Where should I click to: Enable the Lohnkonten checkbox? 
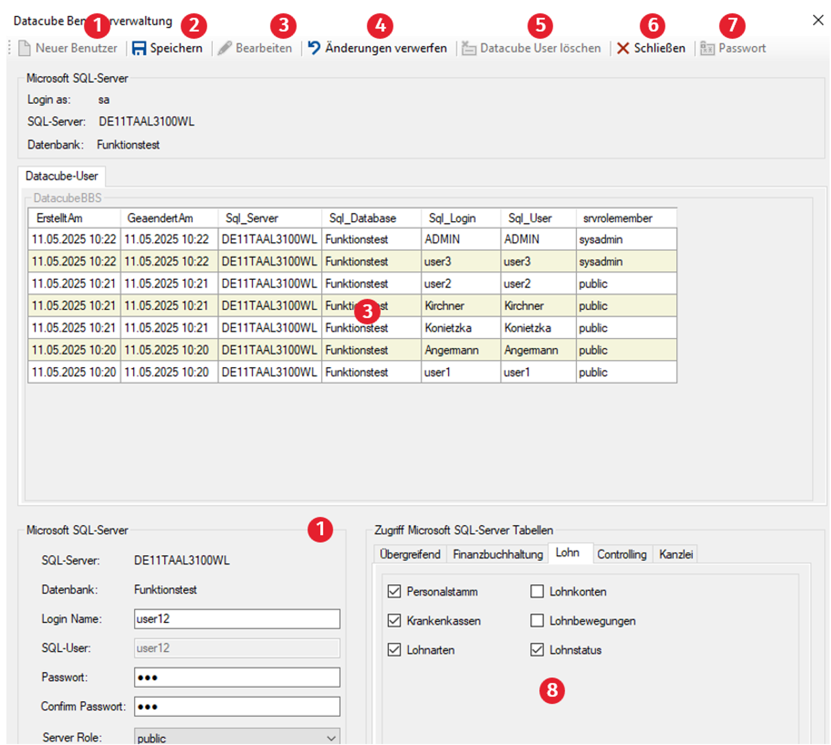(x=537, y=591)
